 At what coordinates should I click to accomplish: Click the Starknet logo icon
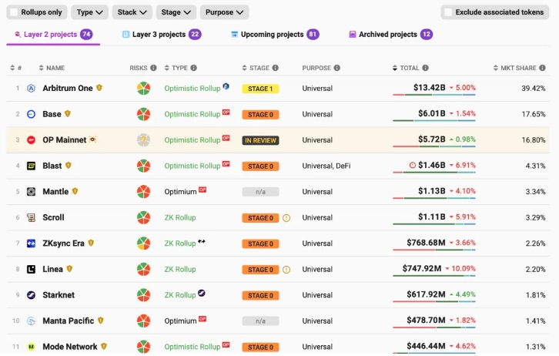tap(31, 295)
